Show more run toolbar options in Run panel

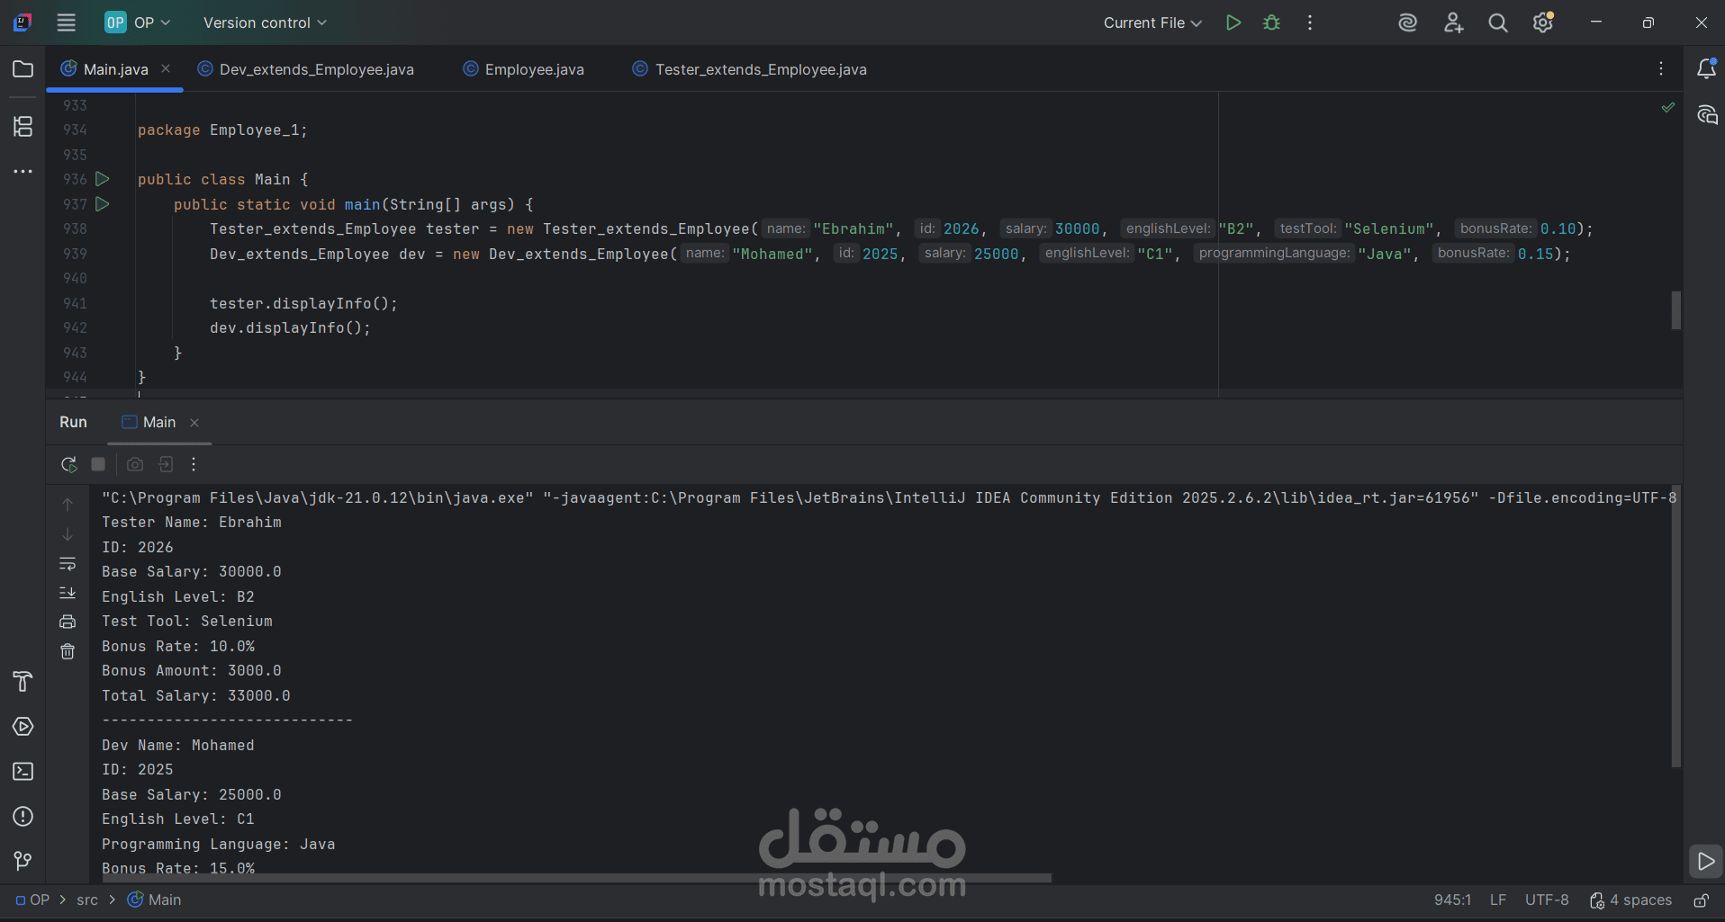click(194, 464)
